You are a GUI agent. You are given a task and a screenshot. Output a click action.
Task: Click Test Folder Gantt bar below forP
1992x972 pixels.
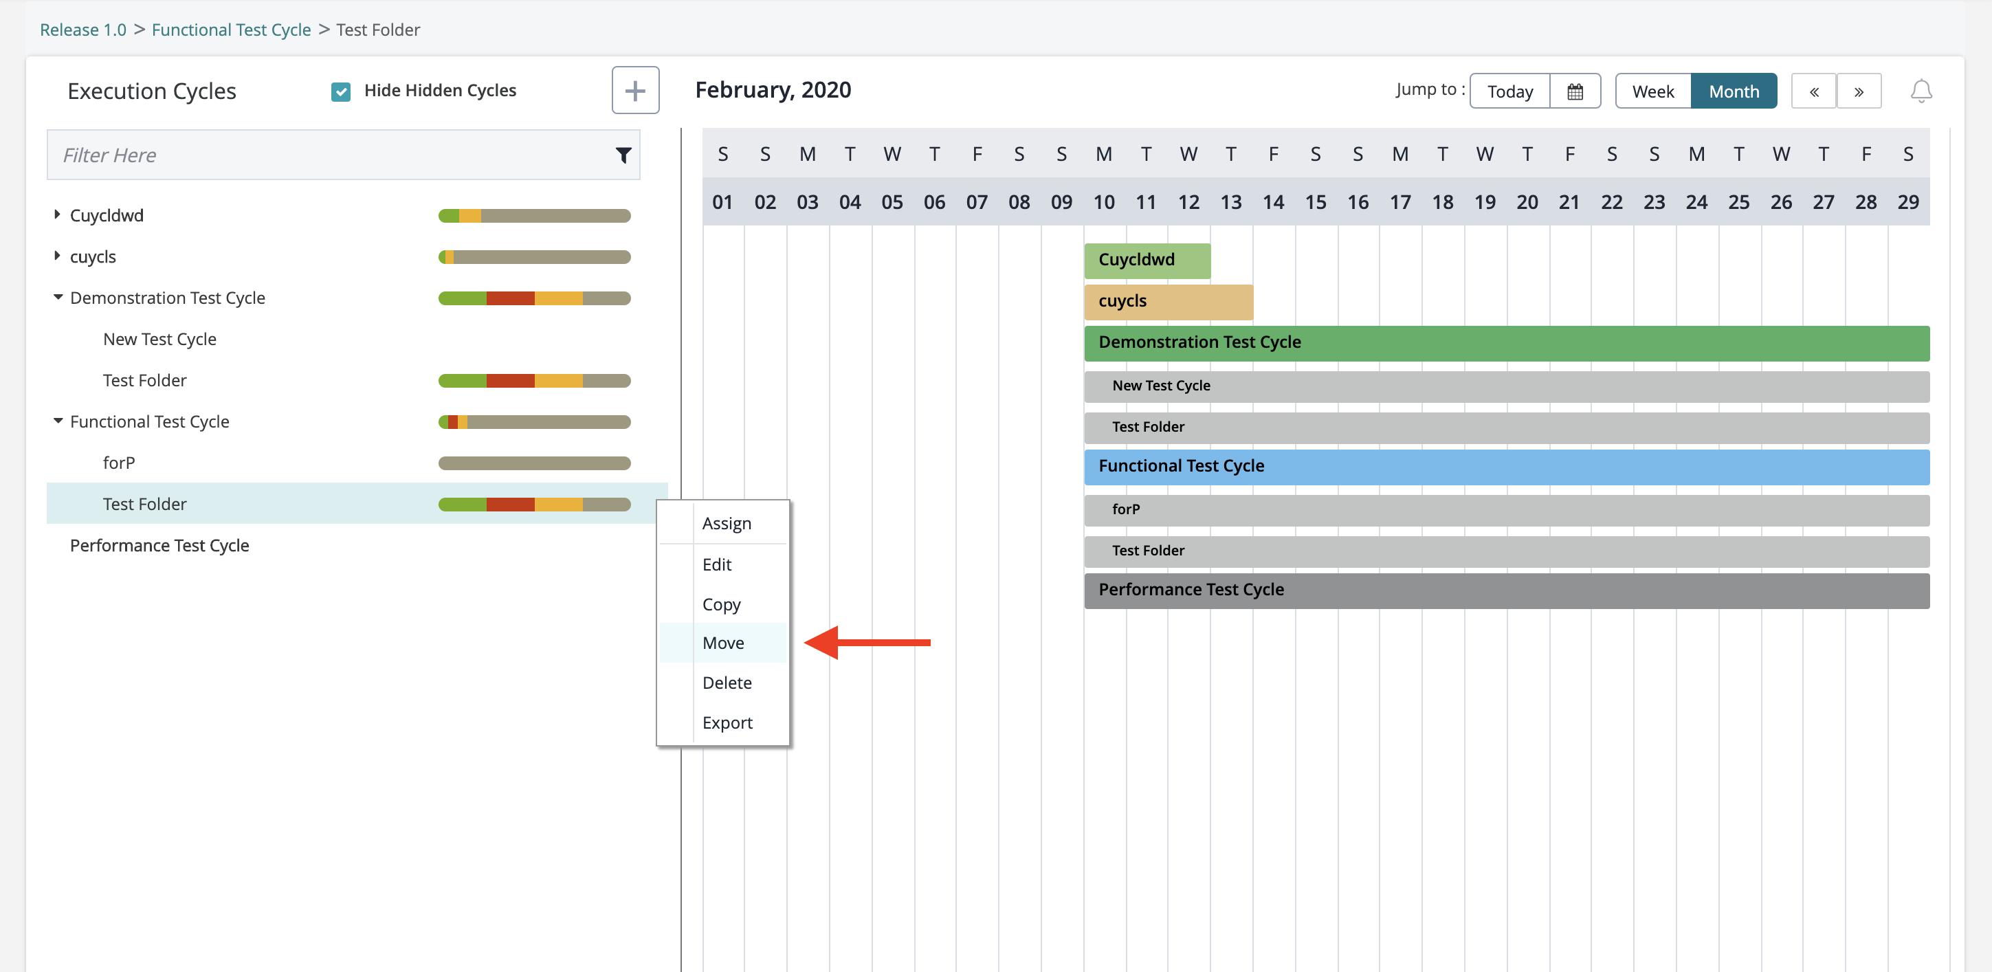[1507, 551]
